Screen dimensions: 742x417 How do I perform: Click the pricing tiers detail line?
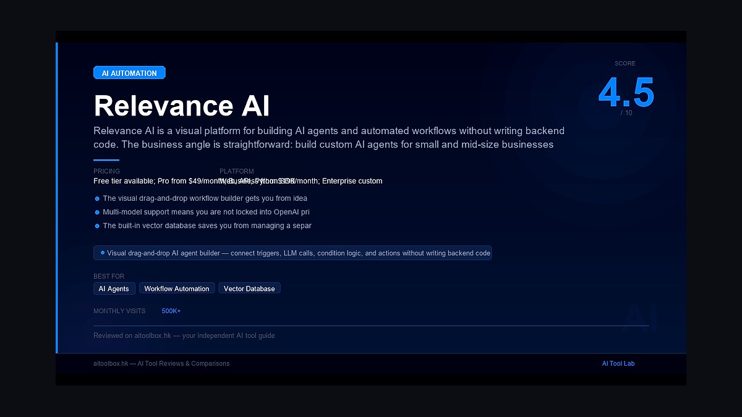238,181
